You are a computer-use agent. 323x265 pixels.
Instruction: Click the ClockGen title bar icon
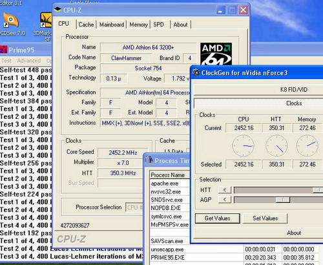196,72
